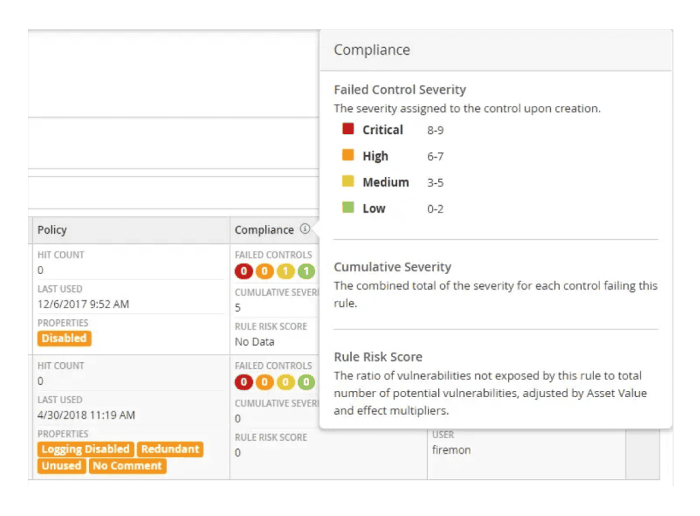Toggle the Logging Disabled property badge
The width and height of the screenshot is (700, 516).
pos(85,449)
